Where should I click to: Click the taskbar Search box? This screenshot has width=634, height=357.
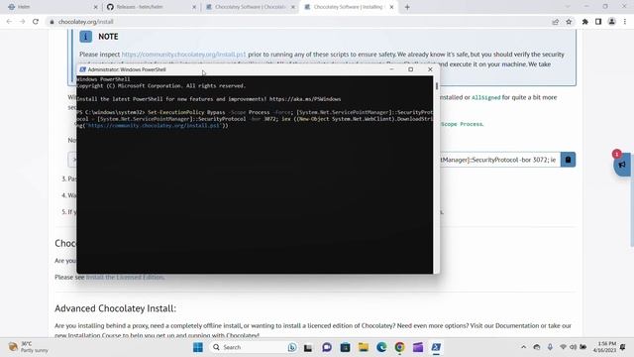point(254,347)
